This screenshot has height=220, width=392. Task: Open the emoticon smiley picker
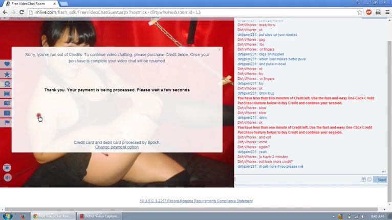tap(369, 180)
